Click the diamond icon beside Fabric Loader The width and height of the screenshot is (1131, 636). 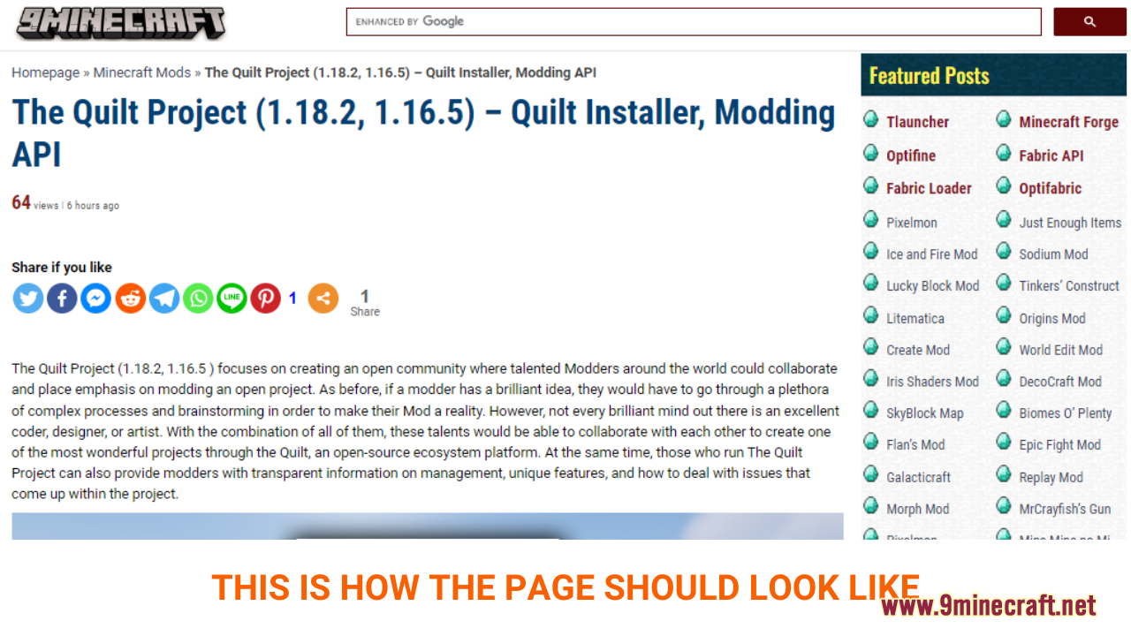click(871, 186)
